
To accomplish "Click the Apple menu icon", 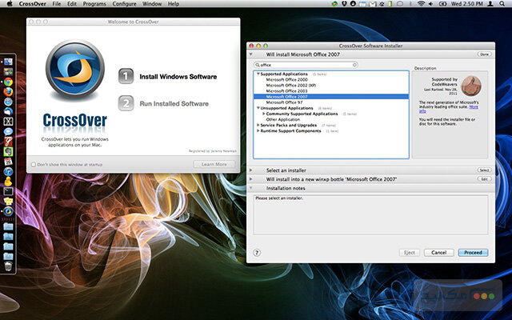I will 10,4.
